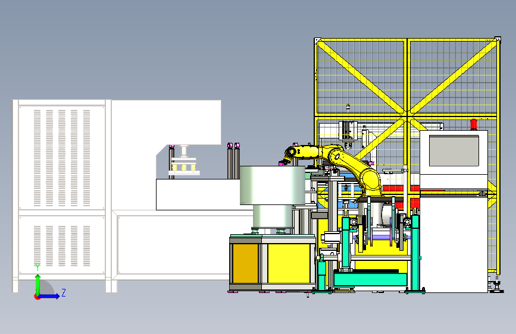Select the right yellow safety fence panel
The height and width of the screenshot is (334, 516).
coord(454,78)
